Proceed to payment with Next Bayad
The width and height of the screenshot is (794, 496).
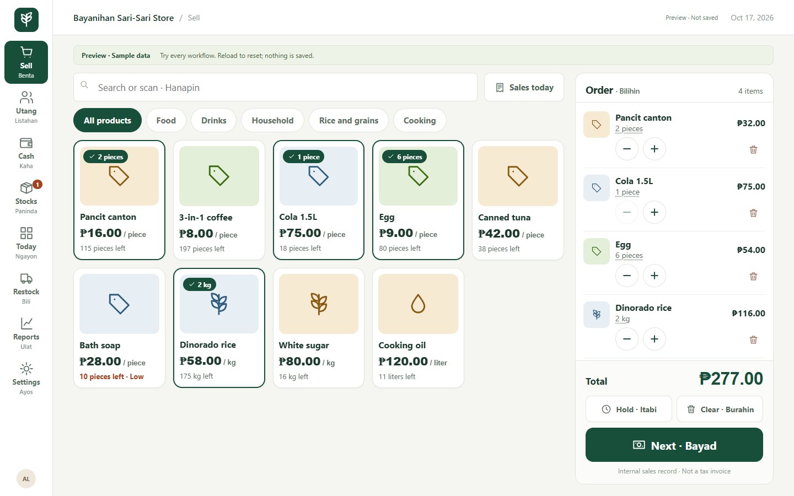pos(674,445)
